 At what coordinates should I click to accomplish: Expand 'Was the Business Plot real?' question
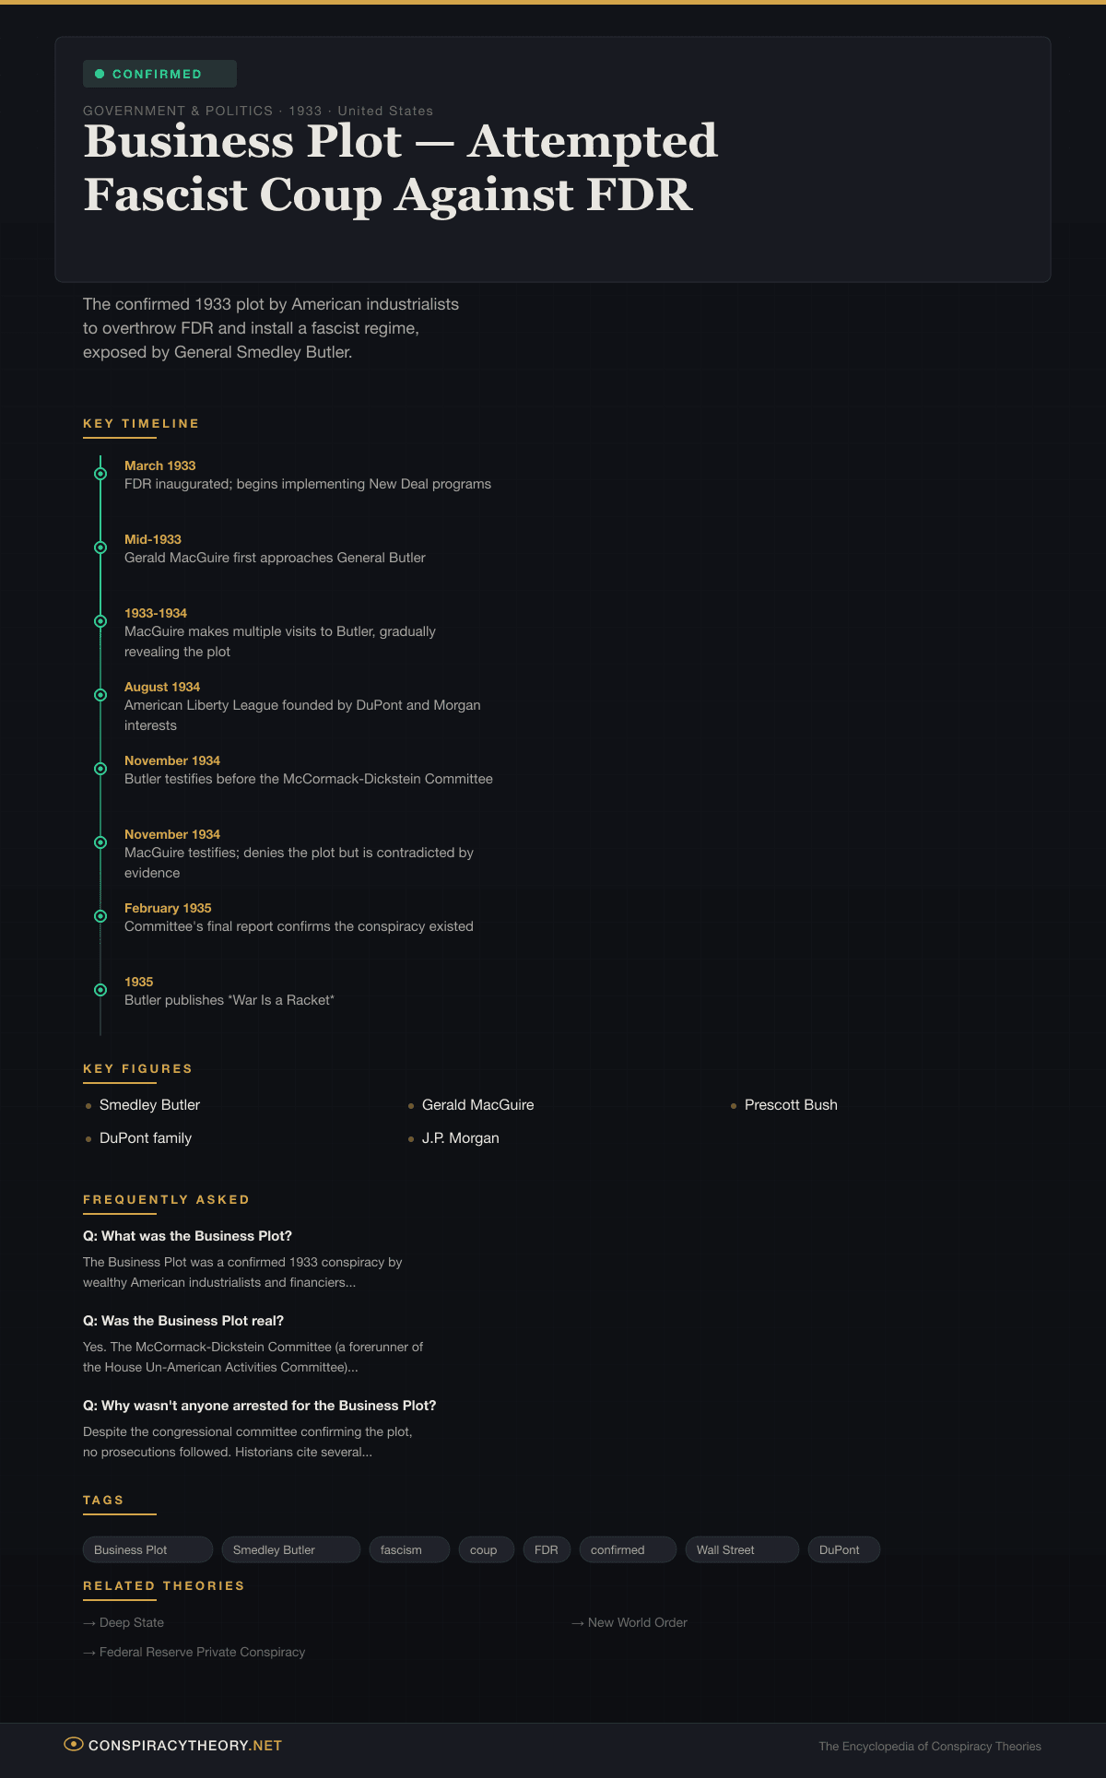(183, 1321)
